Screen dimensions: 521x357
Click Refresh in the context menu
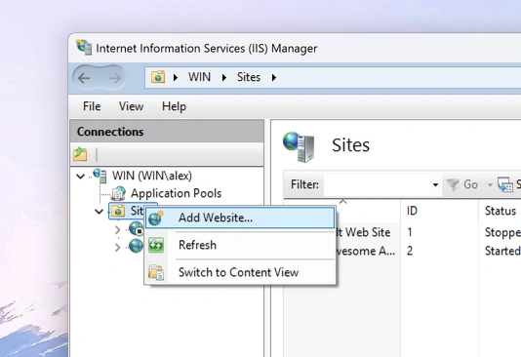240,245
